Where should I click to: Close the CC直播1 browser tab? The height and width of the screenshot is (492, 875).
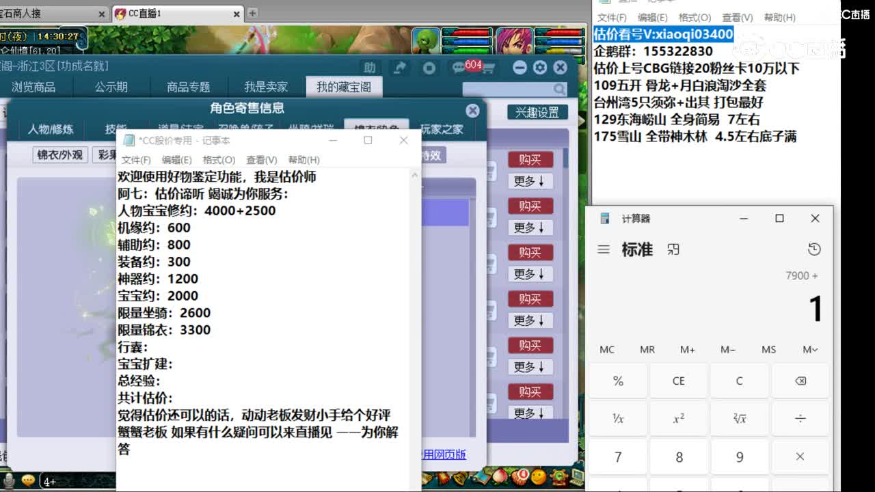click(x=237, y=14)
